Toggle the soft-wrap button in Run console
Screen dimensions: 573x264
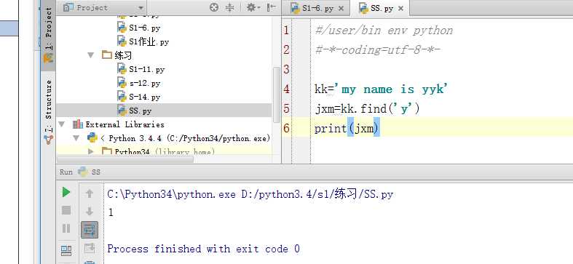coord(90,229)
